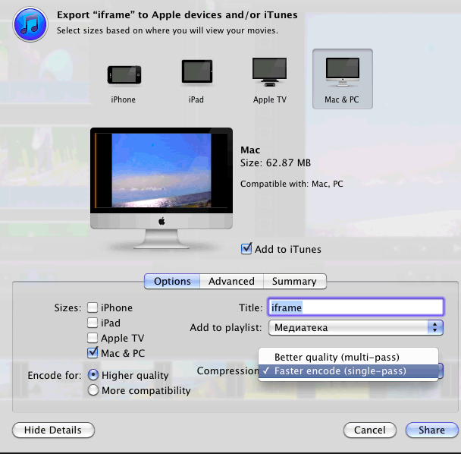Click the iTunes music note icon
461x454 pixels.
[x=30, y=24]
